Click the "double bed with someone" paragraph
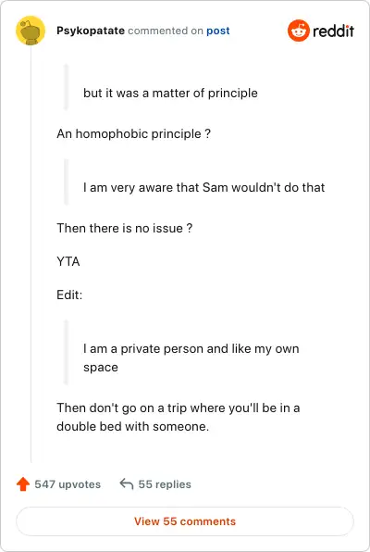Viewport: 370px width, 552px height. pos(179,417)
